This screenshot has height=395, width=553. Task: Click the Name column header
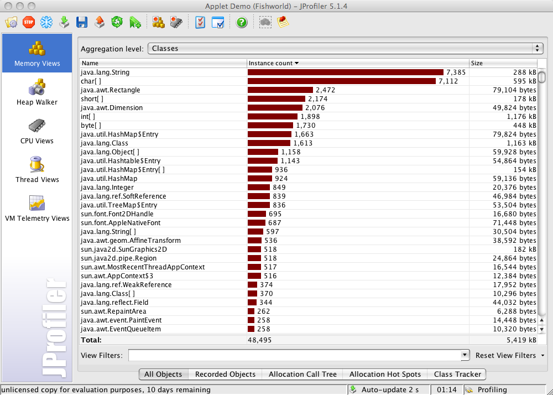coord(163,63)
